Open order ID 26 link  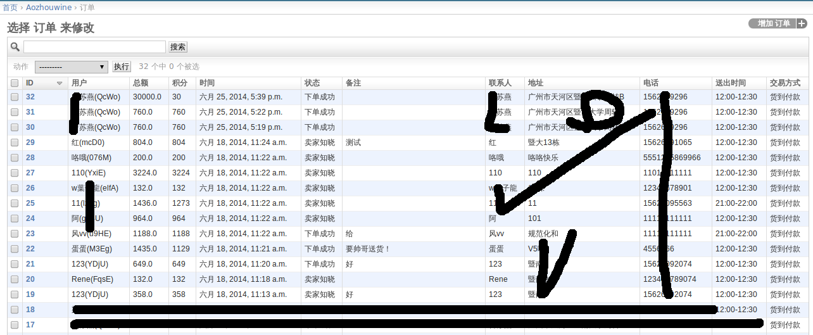[x=30, y=188]
